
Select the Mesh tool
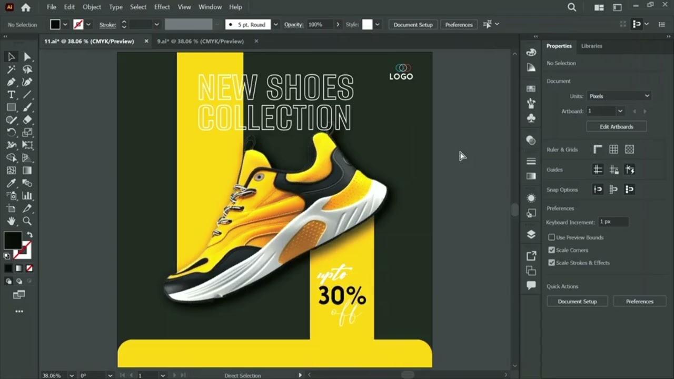click(x=11, y=171)
